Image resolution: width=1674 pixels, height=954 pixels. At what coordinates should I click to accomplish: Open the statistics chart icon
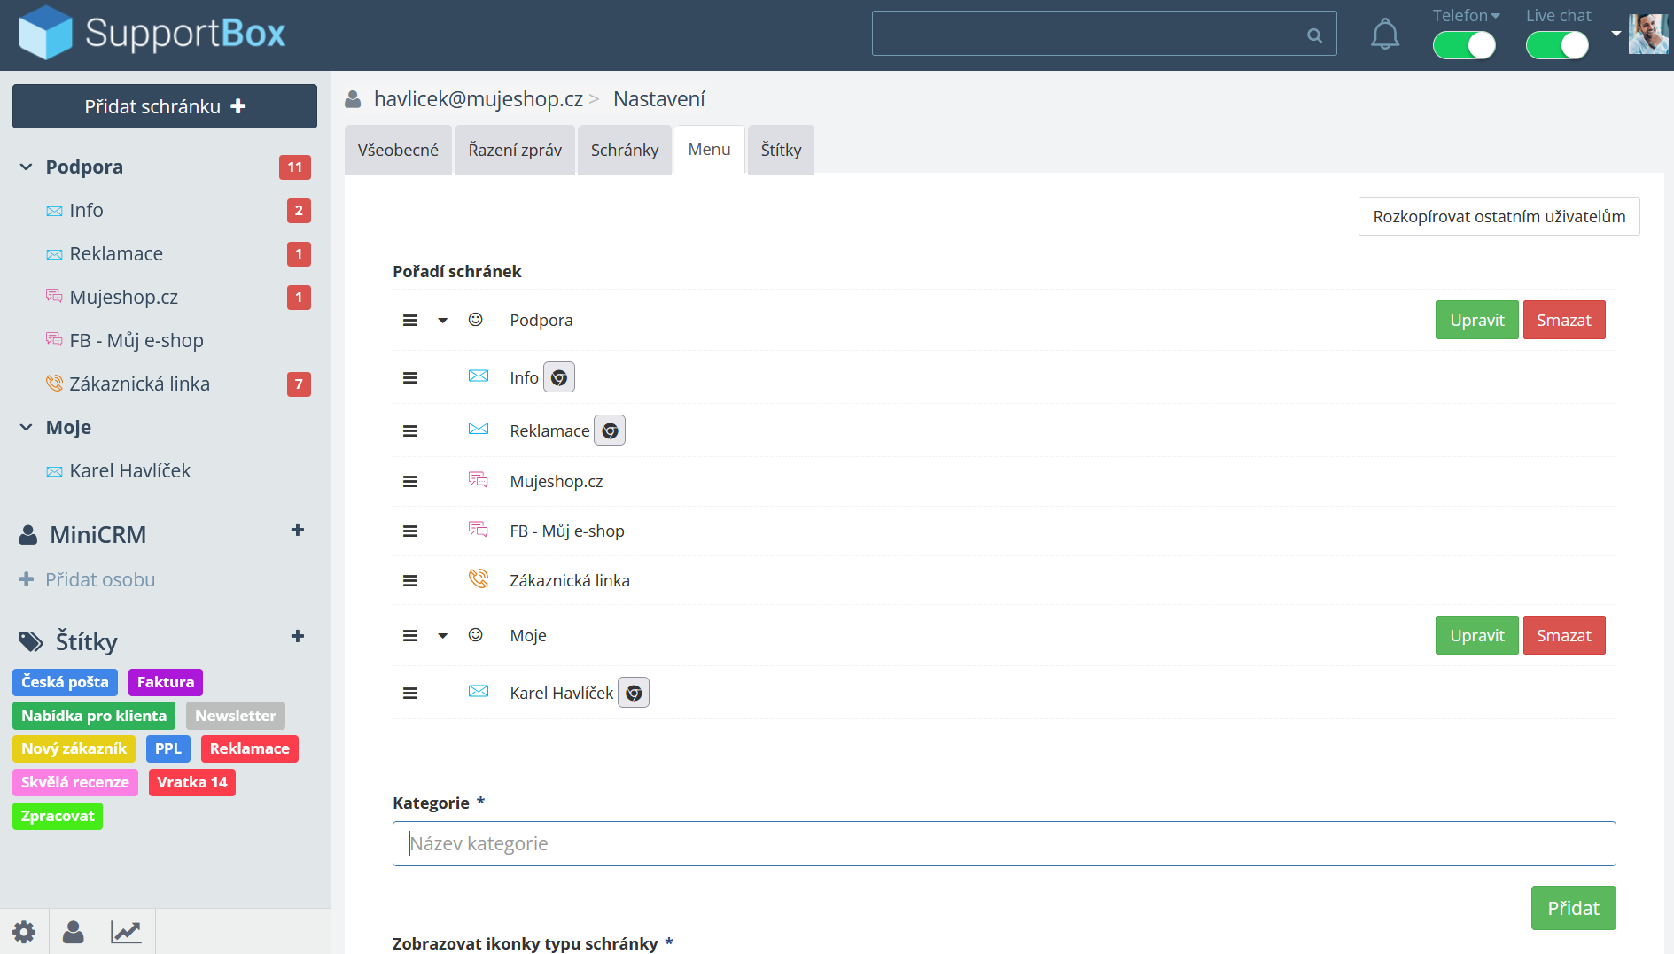coord(126,932)
